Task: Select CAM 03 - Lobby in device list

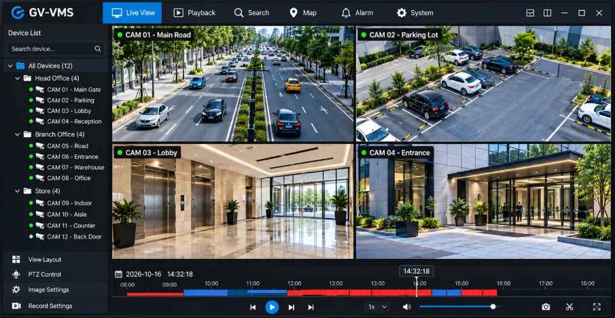Action: point(60,111)
